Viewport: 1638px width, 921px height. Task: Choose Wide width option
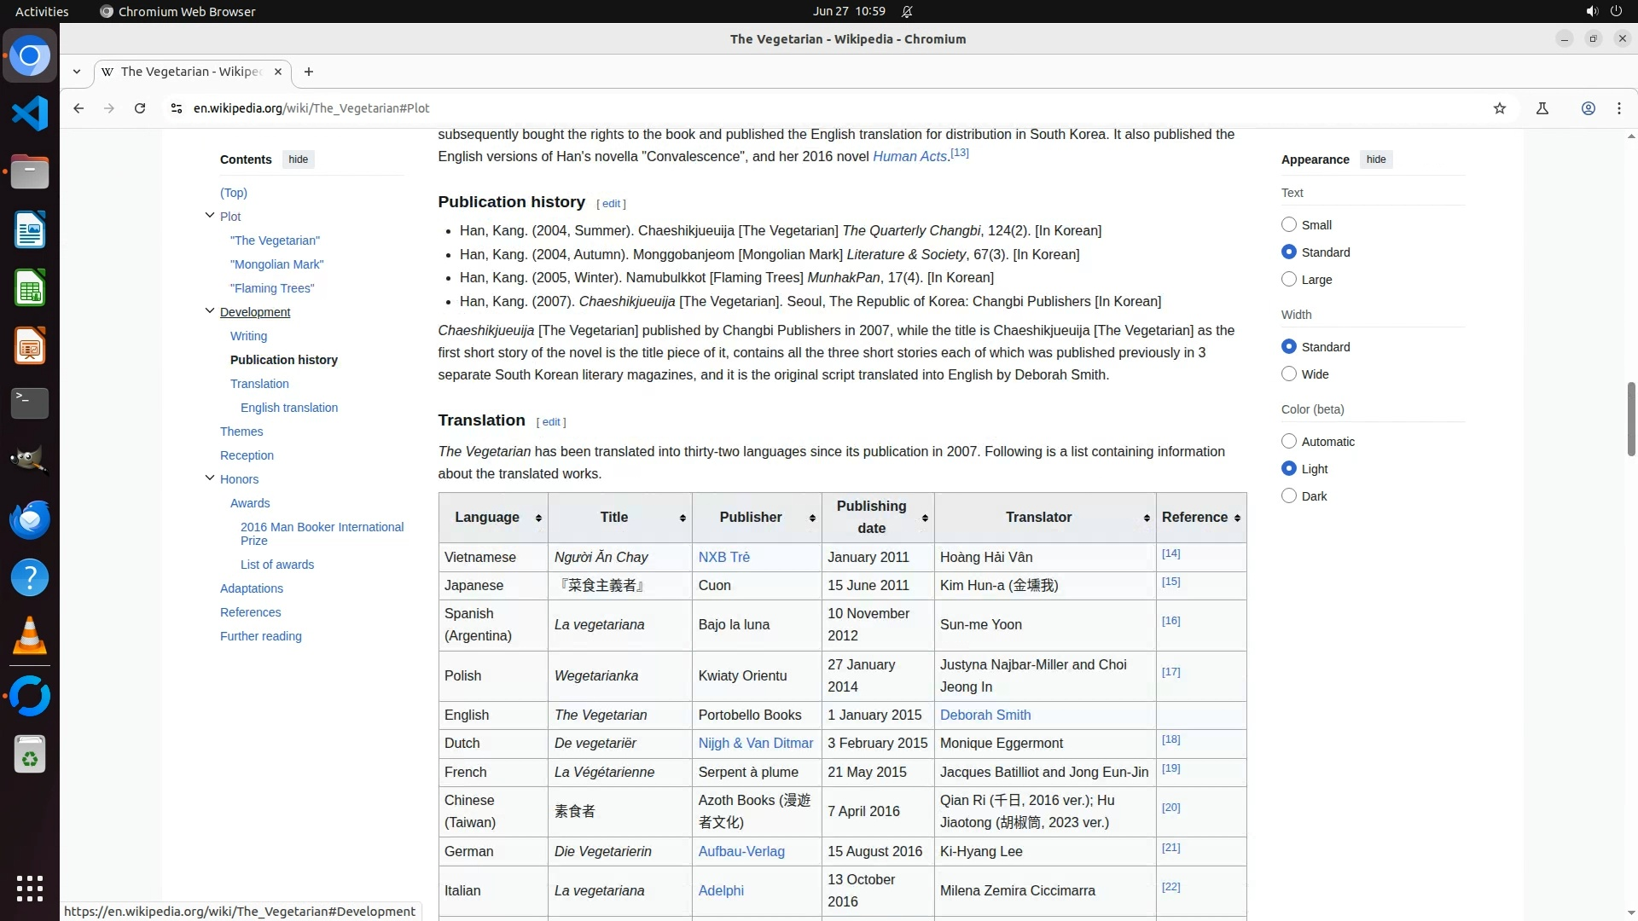click(1289, 374)
